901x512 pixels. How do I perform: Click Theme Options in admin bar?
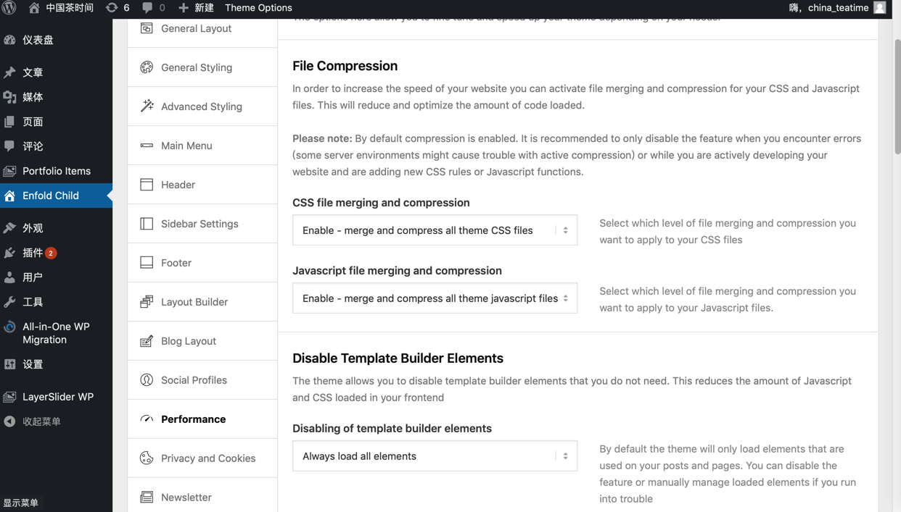pyautogui.click(x=258, y=8)
